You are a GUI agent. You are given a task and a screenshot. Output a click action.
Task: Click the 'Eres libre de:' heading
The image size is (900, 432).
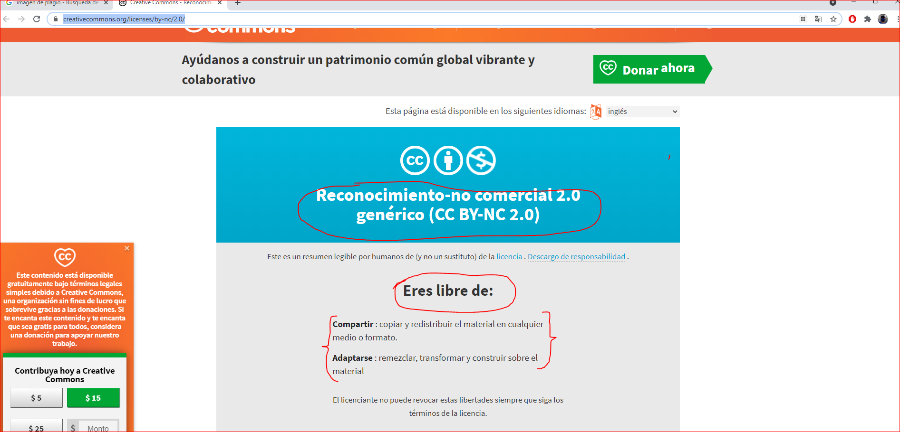448,291
